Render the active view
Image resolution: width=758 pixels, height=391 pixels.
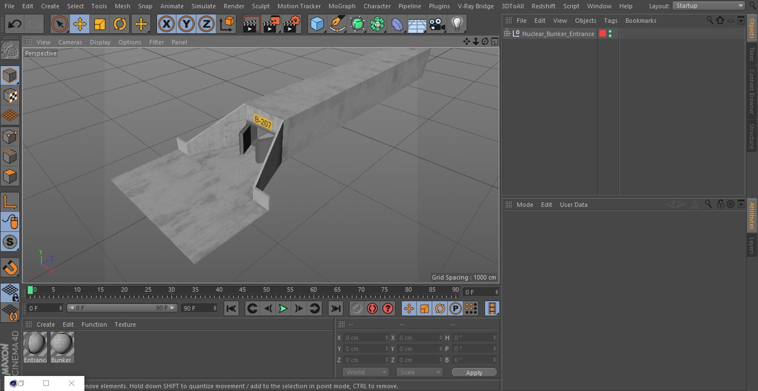[x=251, y=24]
